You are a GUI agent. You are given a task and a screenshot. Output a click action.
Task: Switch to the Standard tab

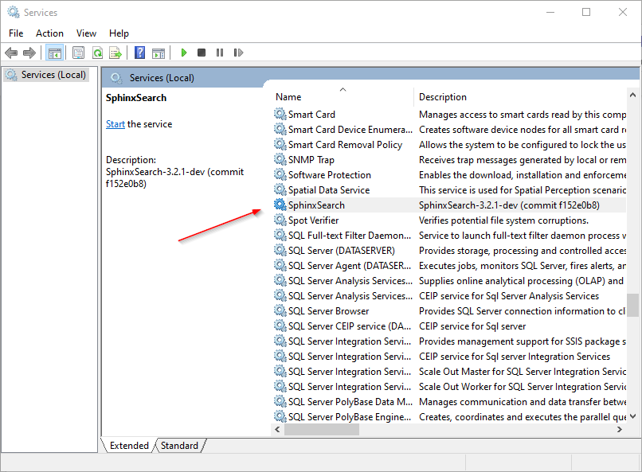(x=179, y=446)
